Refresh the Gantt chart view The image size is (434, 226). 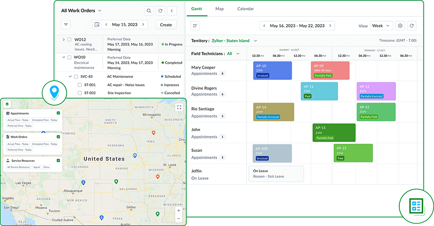(411, 26)
